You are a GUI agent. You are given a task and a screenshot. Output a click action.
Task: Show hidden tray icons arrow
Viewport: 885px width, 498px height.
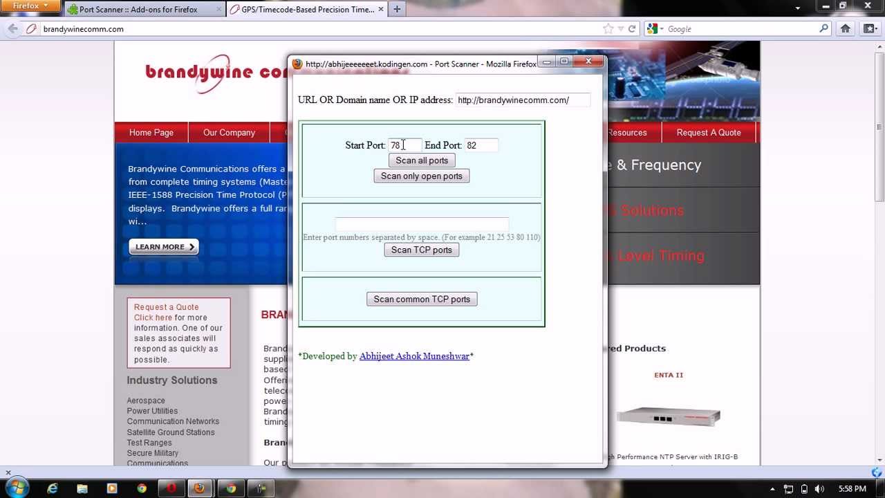click(x=772, y=489)
